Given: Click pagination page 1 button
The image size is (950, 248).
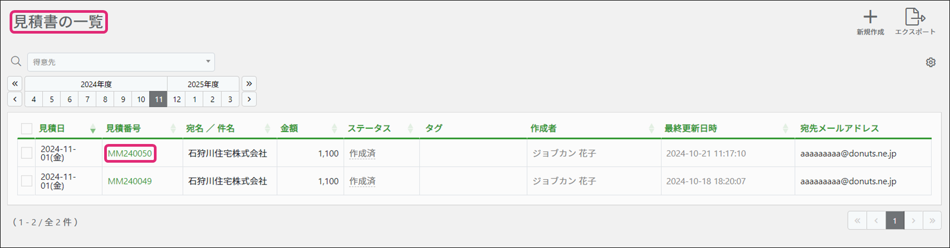Looking at the screenshot, I should point(894,221).
